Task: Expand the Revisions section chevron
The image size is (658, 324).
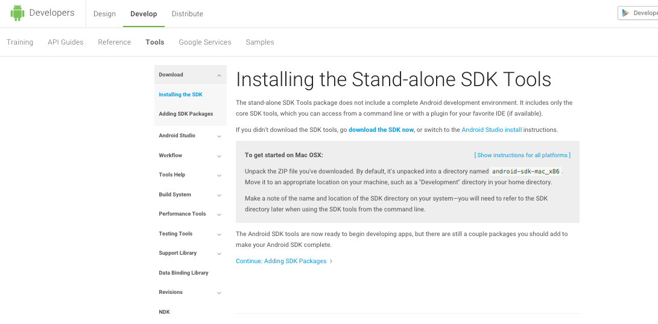Action: 219,293
